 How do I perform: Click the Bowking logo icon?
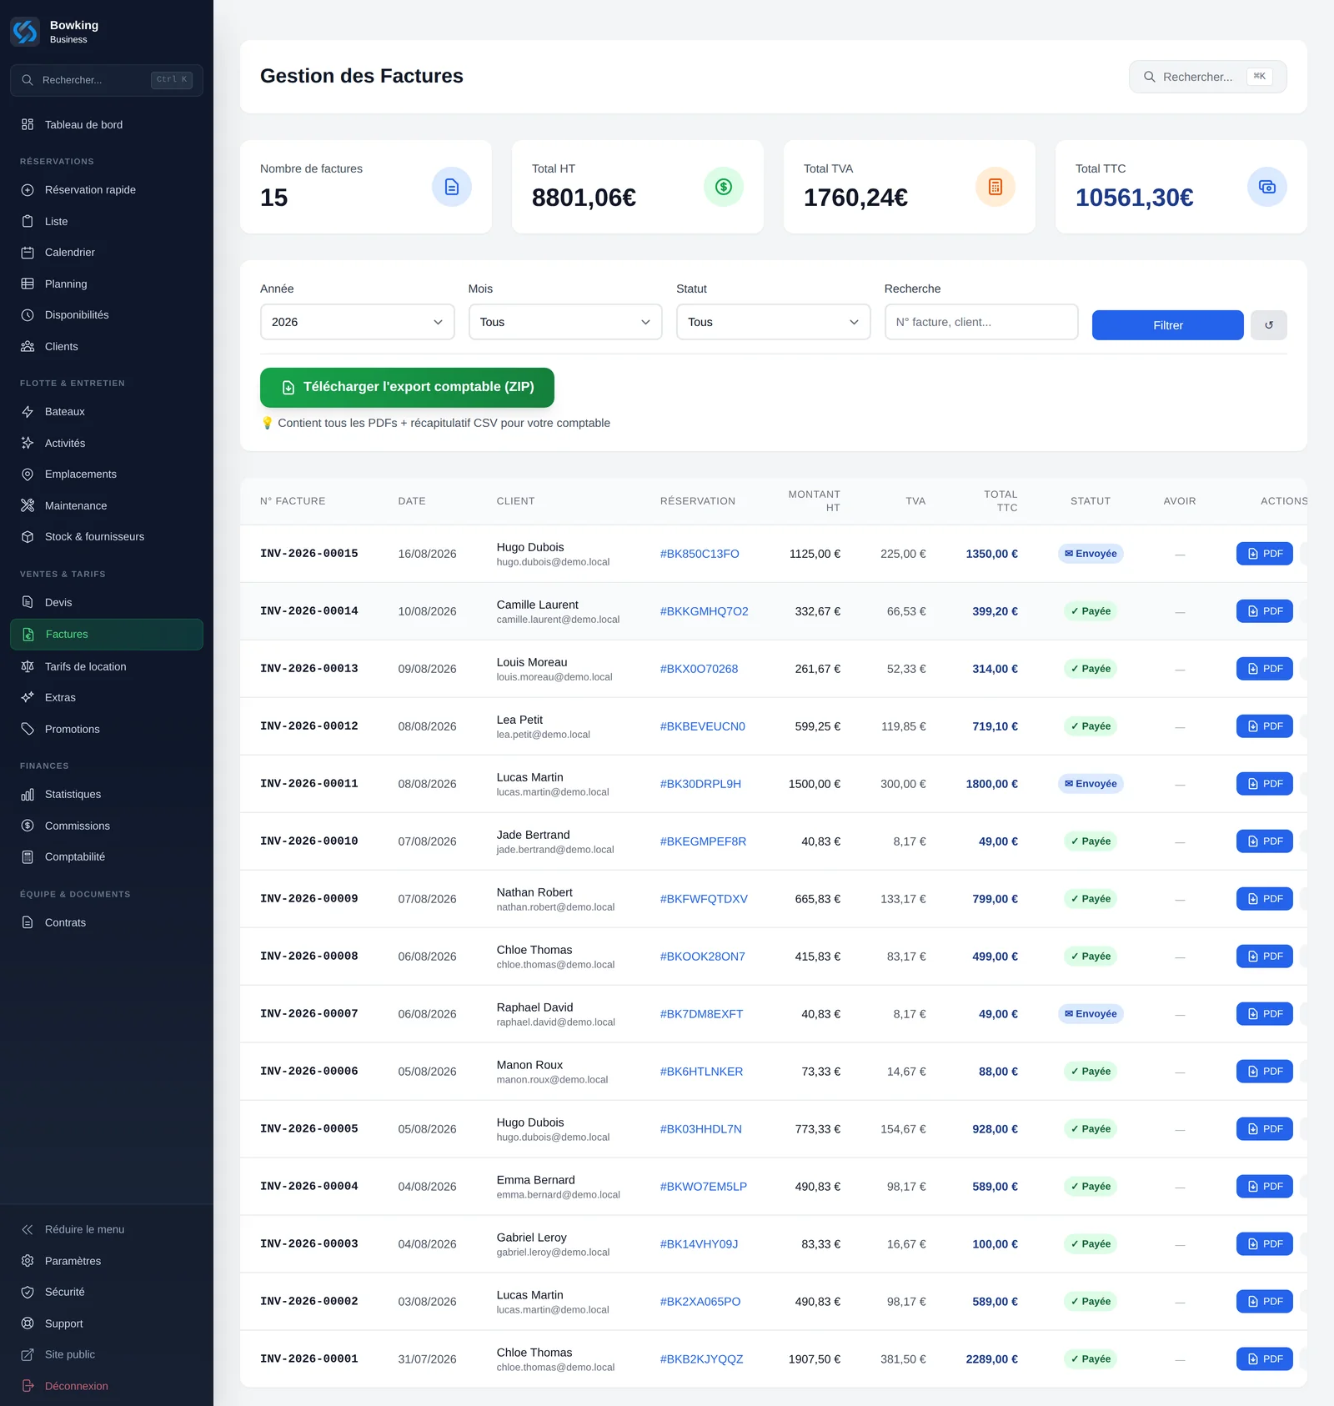point(25,32)
